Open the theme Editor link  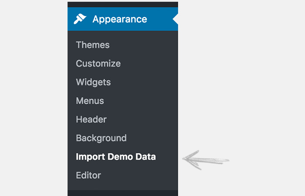[88, 175]
